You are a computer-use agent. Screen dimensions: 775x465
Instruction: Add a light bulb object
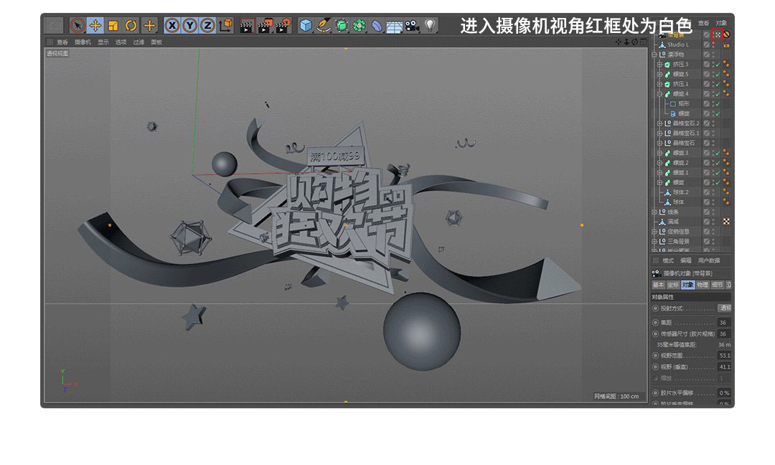coord(430,25)
